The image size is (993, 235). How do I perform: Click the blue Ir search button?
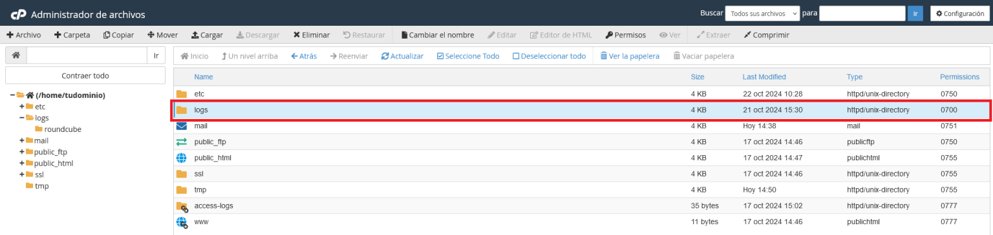[915, 14]
